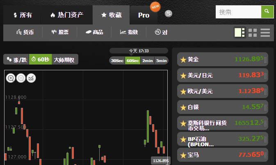Toggle favorite star for 欧元/美元
Viewport: 276px width, 165px height.
click(x=183, y=91)
